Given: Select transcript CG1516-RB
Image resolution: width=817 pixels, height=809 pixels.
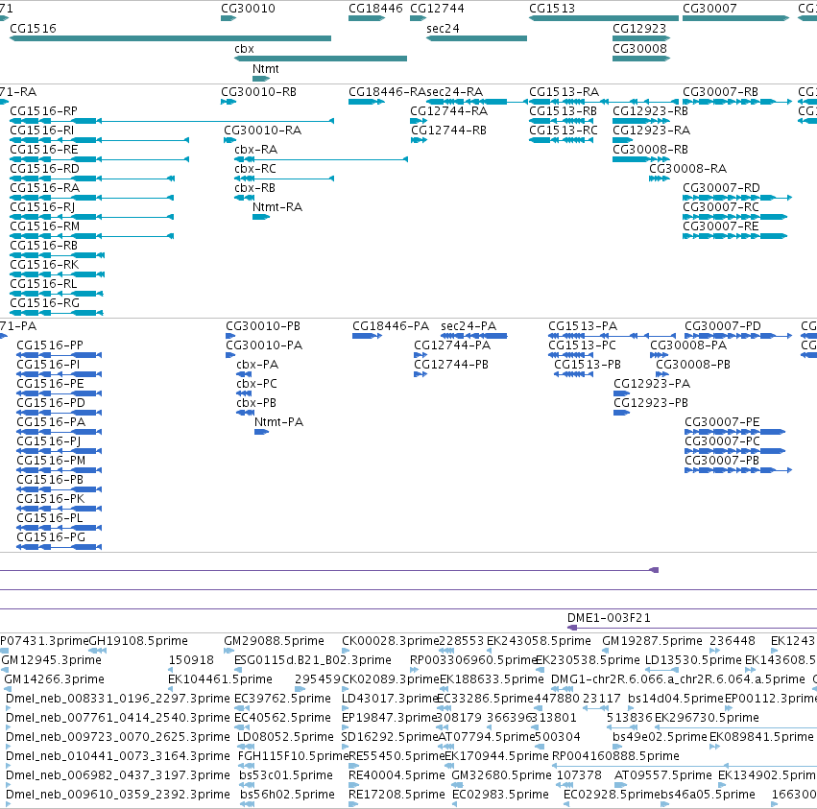Looking at the screenshot, I should [58, 255].
